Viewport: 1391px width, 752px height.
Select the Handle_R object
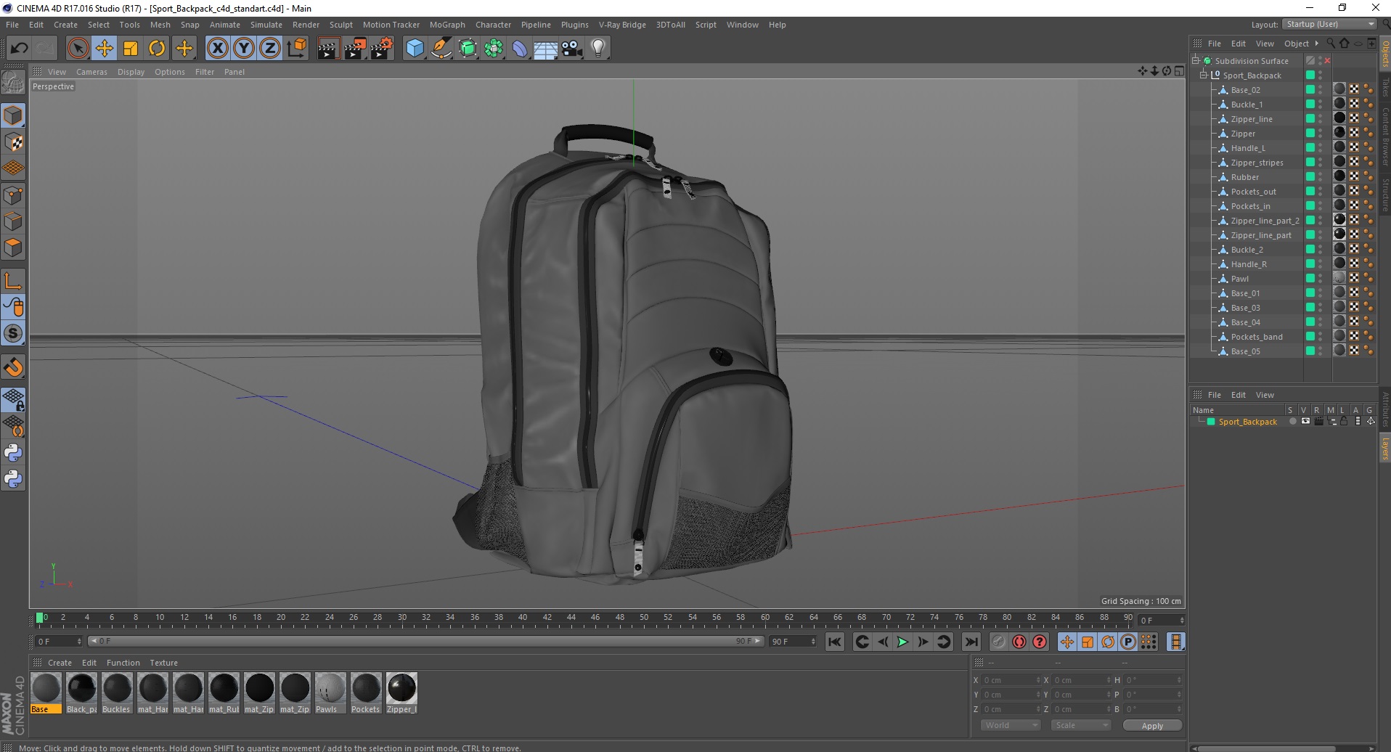pos(1249,264)
